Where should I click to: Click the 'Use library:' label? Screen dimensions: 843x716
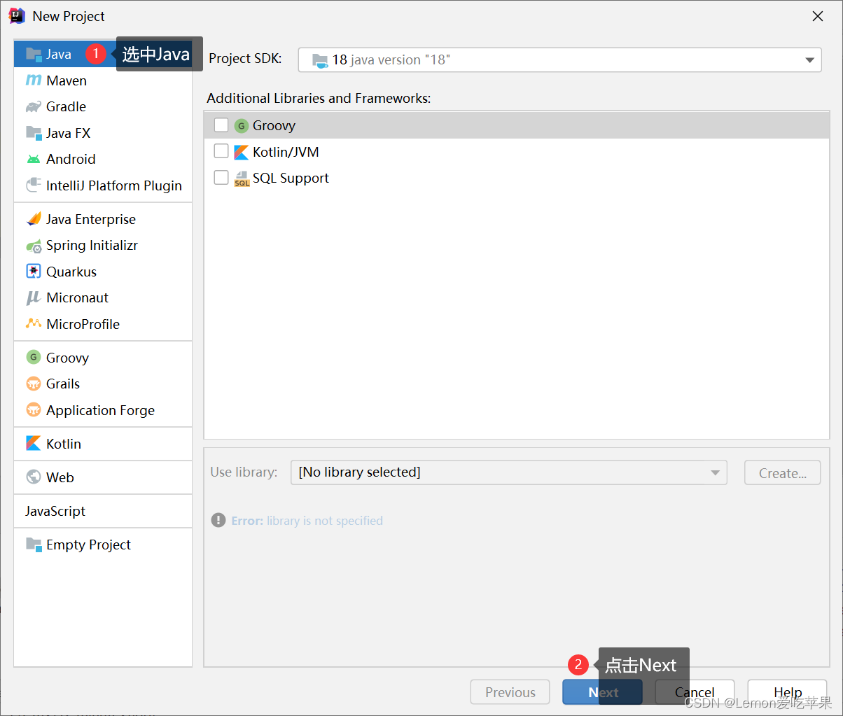click(244, 472)
